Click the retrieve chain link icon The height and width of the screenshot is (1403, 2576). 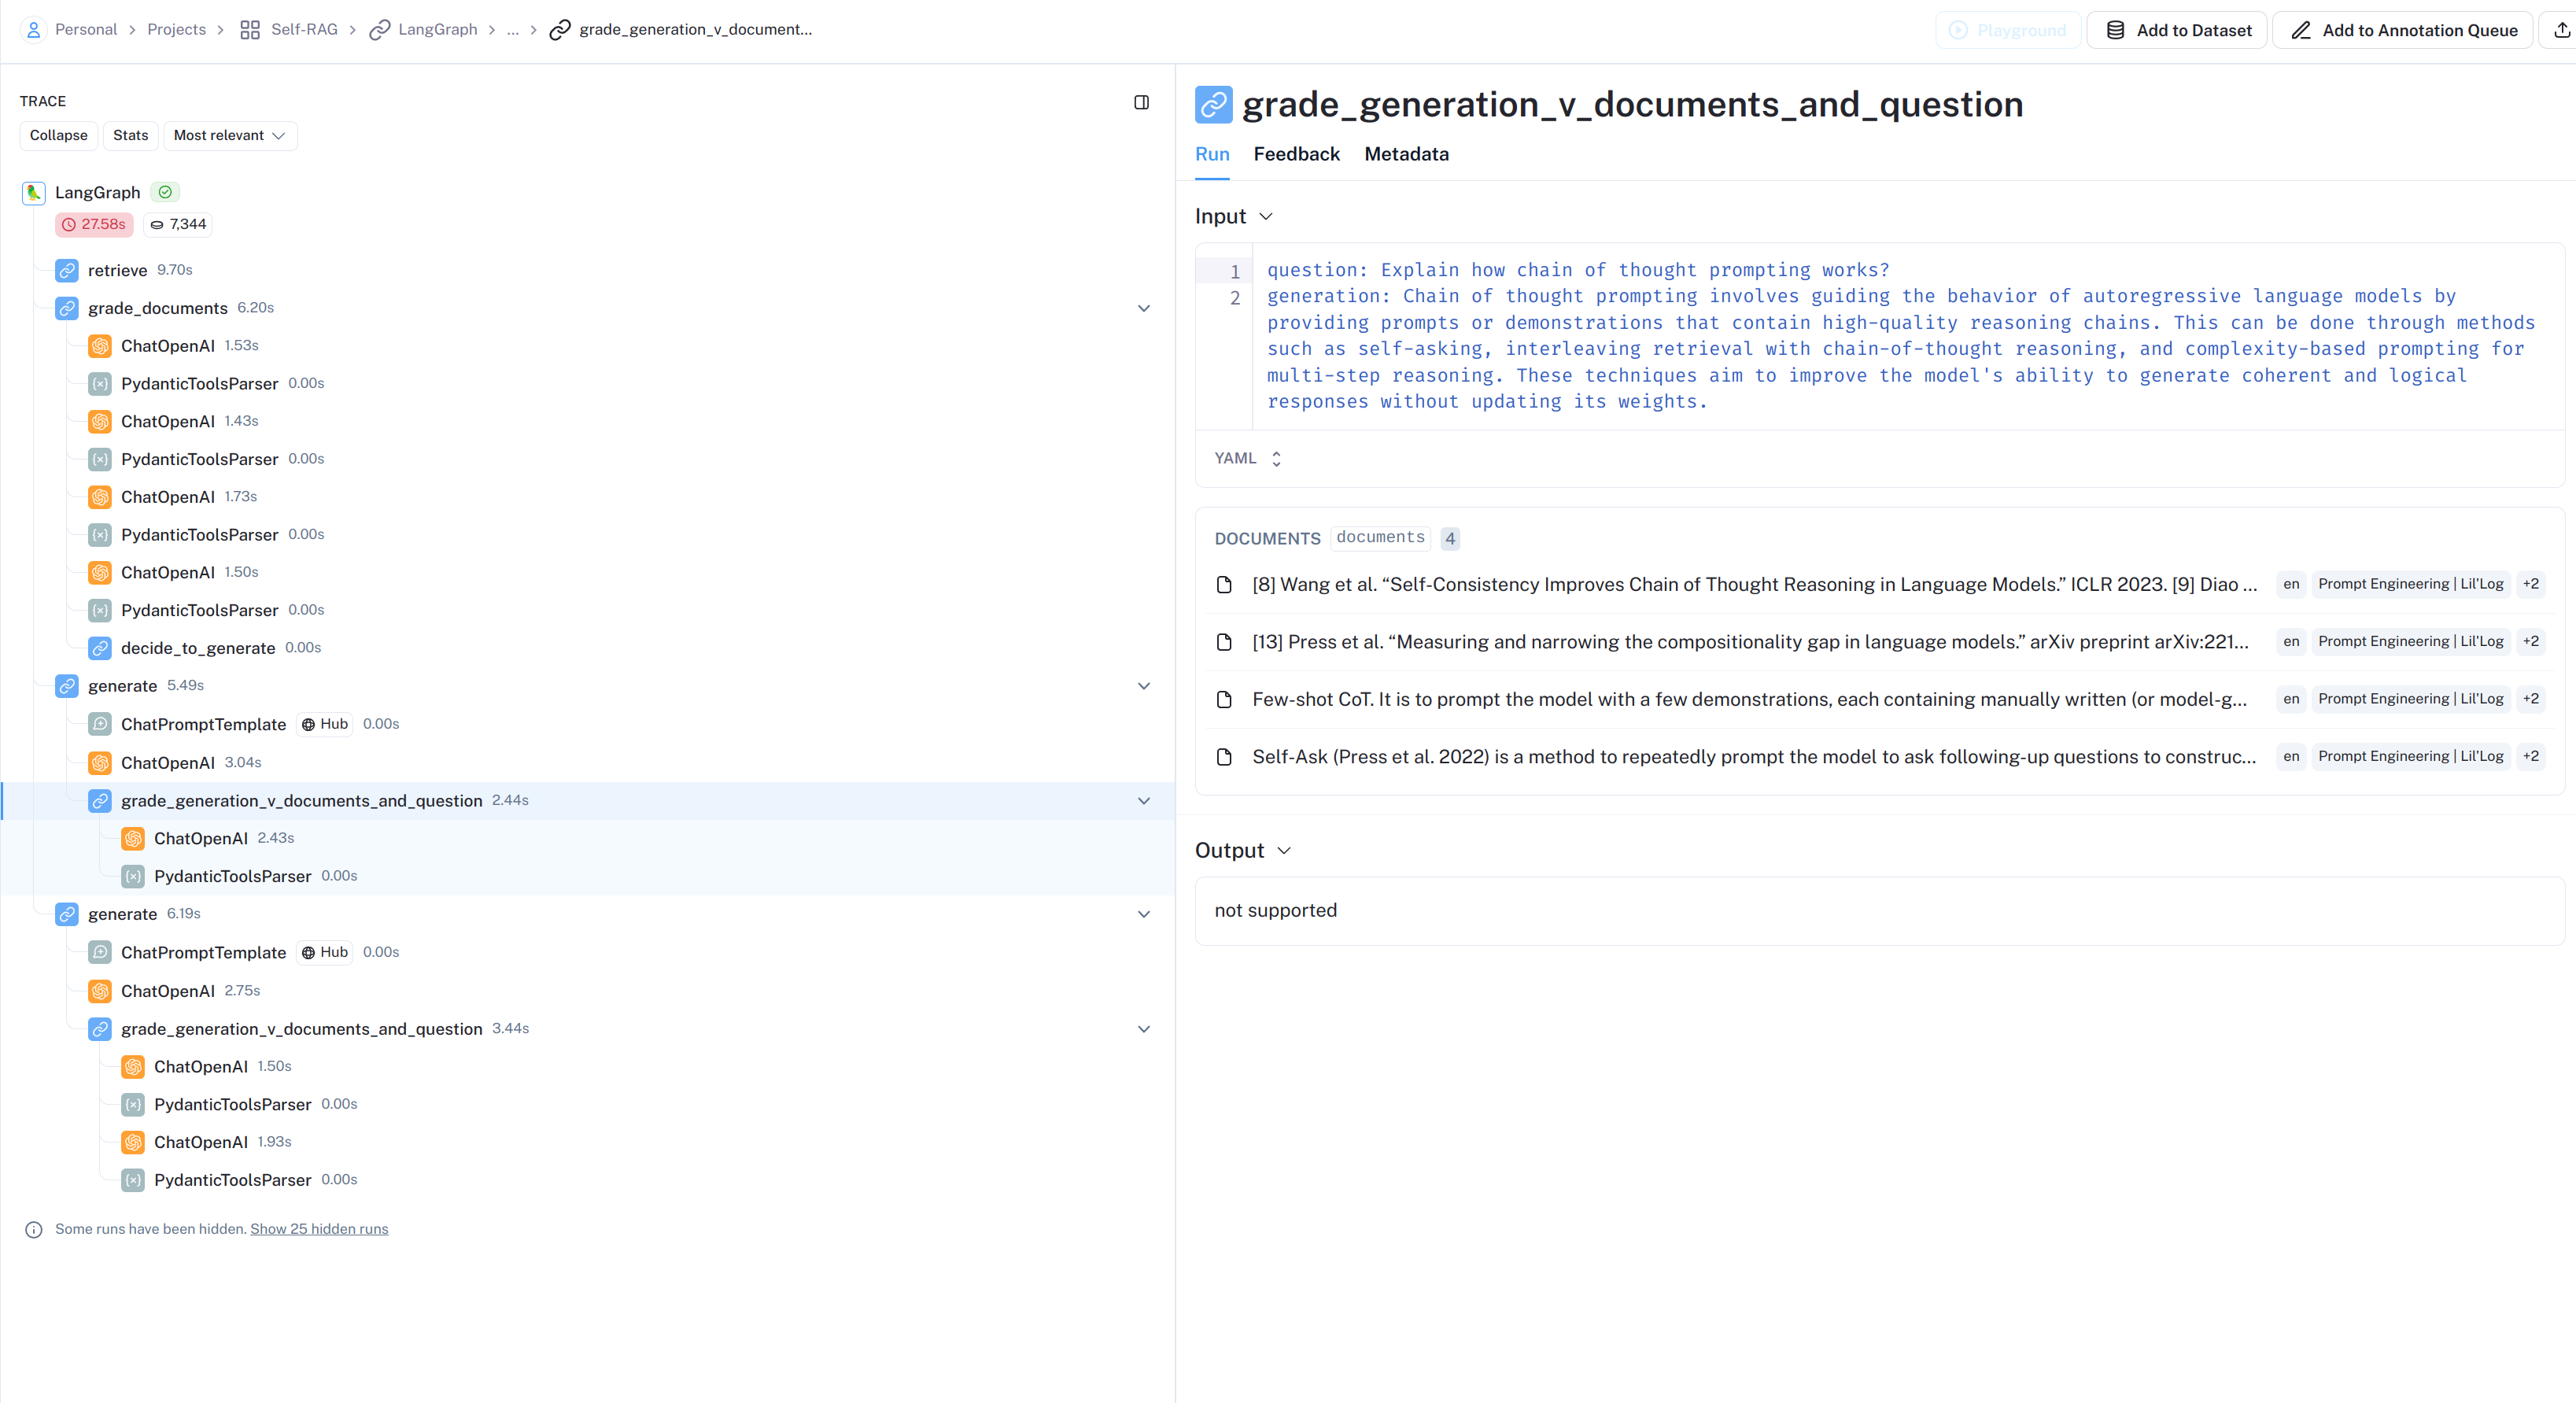67,270
